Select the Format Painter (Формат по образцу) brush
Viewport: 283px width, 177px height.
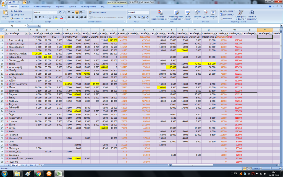point(12,18)
